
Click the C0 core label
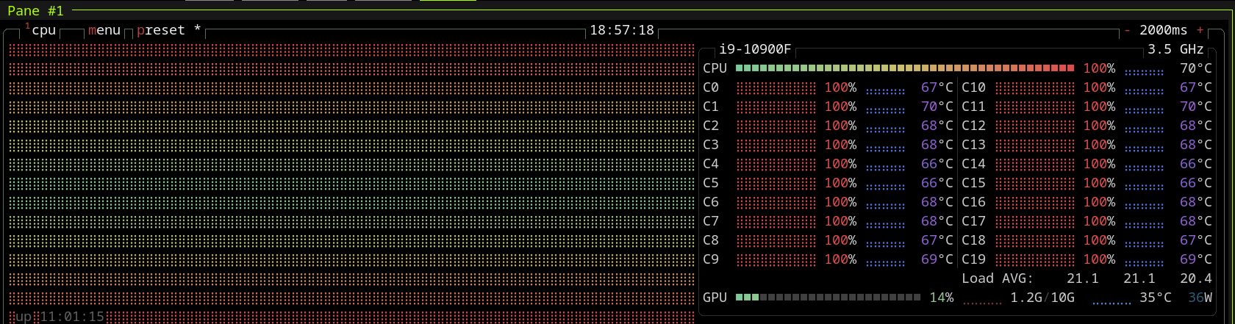point(711,87)
